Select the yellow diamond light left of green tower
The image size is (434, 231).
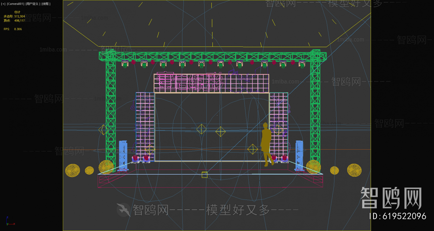pos(103,130)
